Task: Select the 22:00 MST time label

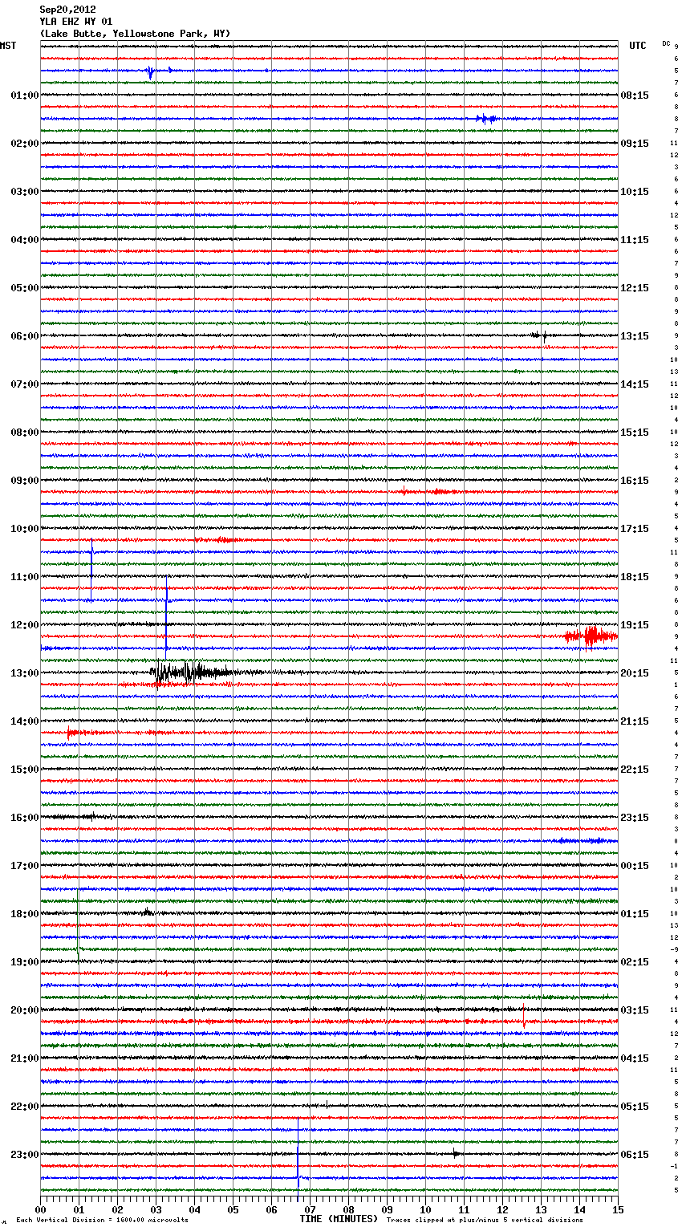Action: point(25,1107)
